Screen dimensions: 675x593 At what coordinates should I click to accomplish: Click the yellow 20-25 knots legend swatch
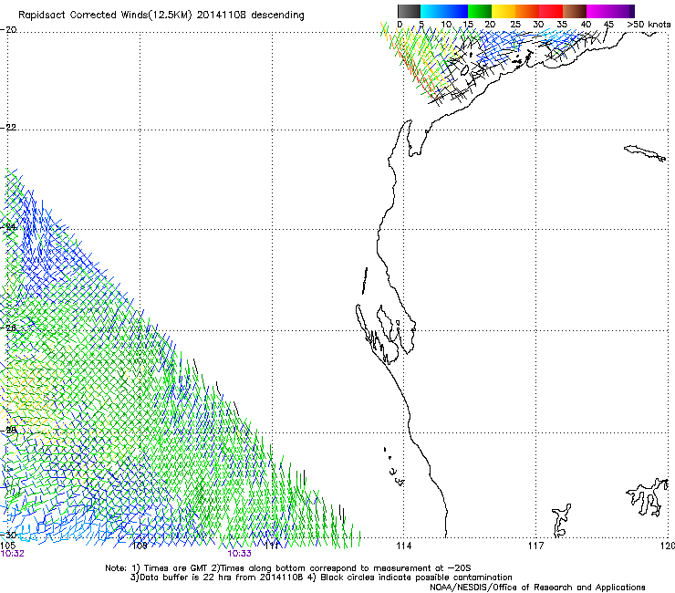[504, 11]
